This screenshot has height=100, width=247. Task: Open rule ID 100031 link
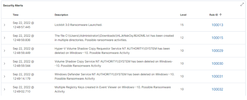pyautogui.click(x=217, y=77)
